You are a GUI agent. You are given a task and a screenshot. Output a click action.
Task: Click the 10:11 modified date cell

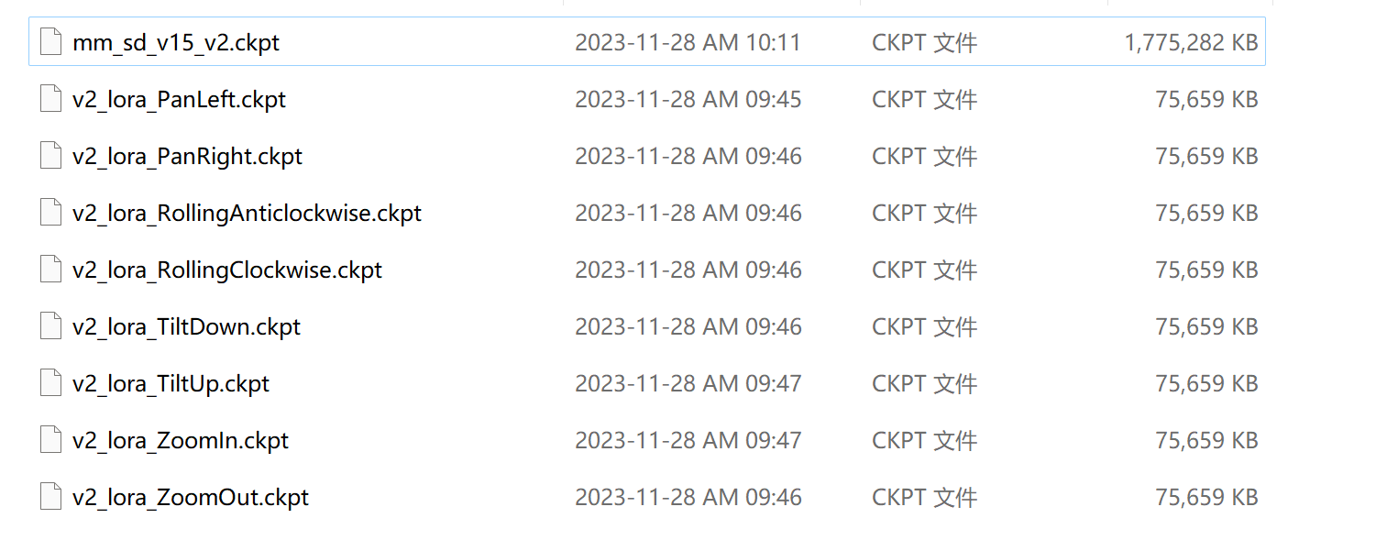688,43
